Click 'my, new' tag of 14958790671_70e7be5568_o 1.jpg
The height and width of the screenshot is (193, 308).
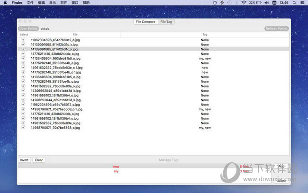pos(205,109)
